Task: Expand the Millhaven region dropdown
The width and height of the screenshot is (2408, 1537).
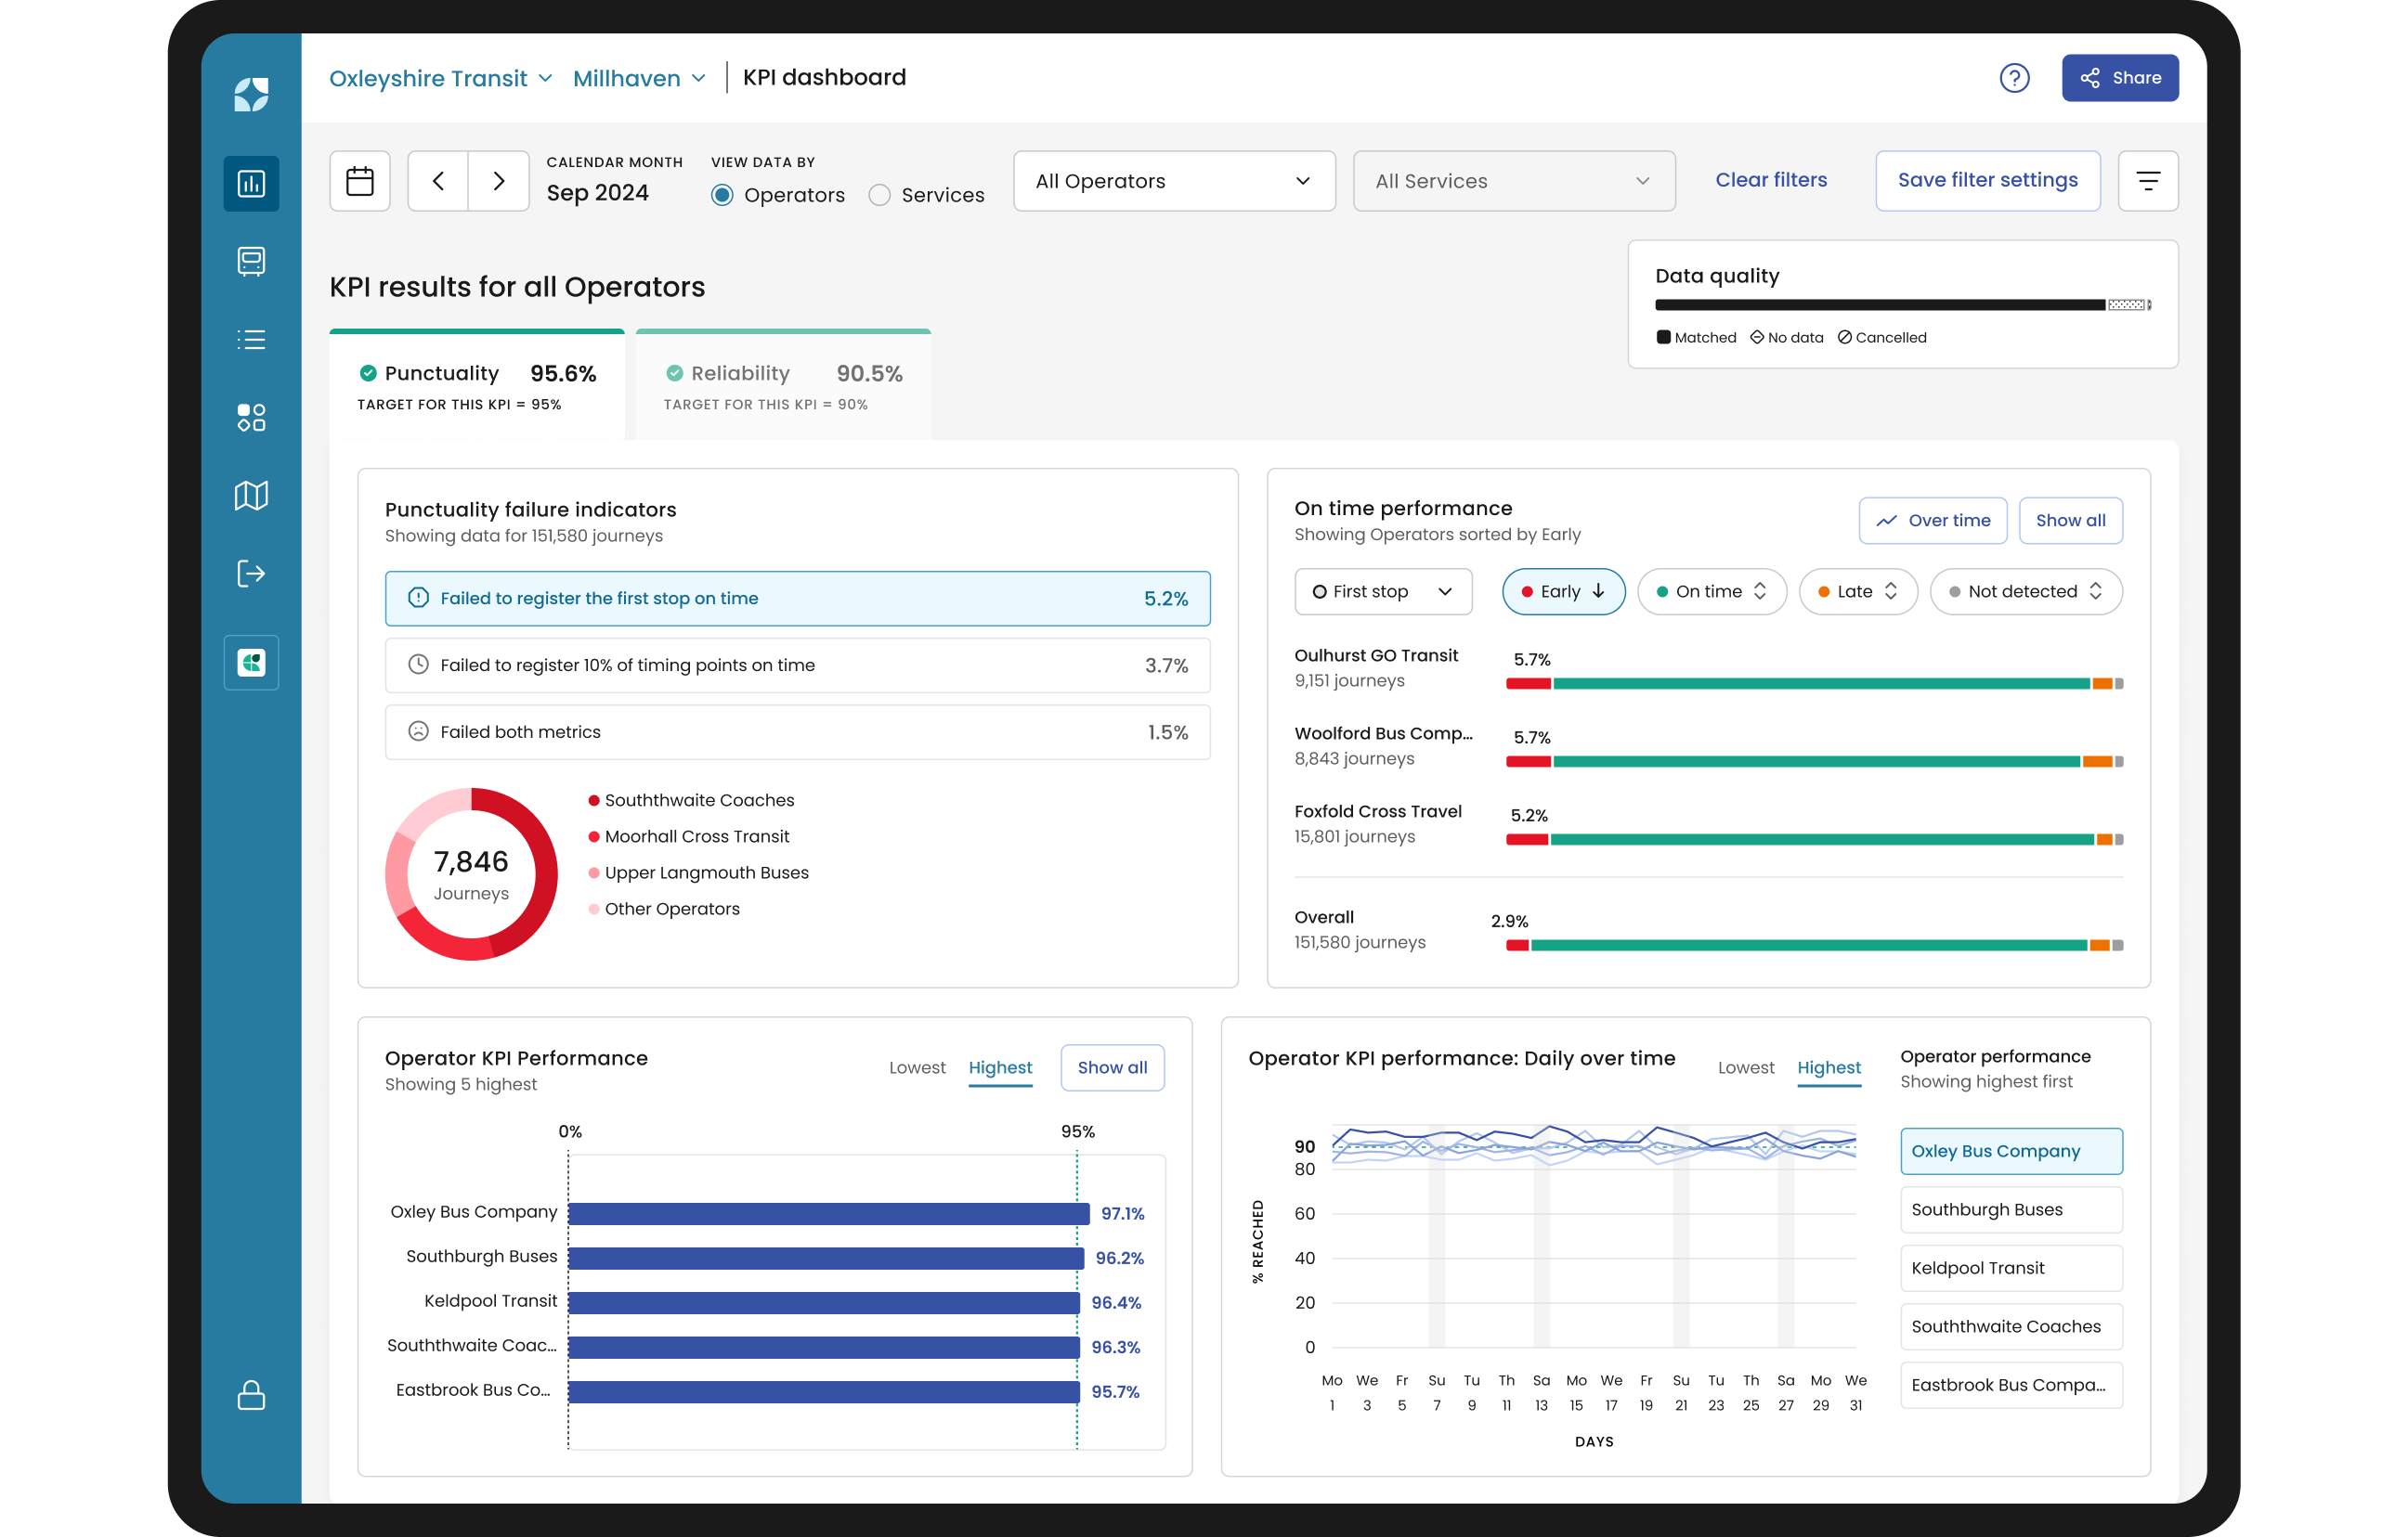Action: point(639,78)
